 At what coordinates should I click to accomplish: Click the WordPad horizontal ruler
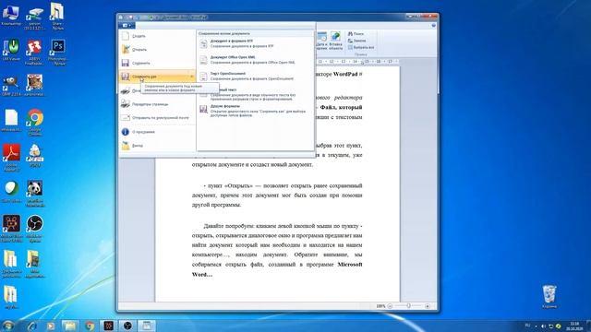click(357, 62)
